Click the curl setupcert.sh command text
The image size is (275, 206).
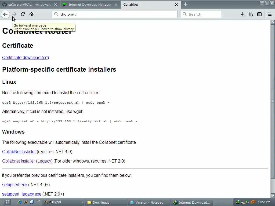point(56,102)
